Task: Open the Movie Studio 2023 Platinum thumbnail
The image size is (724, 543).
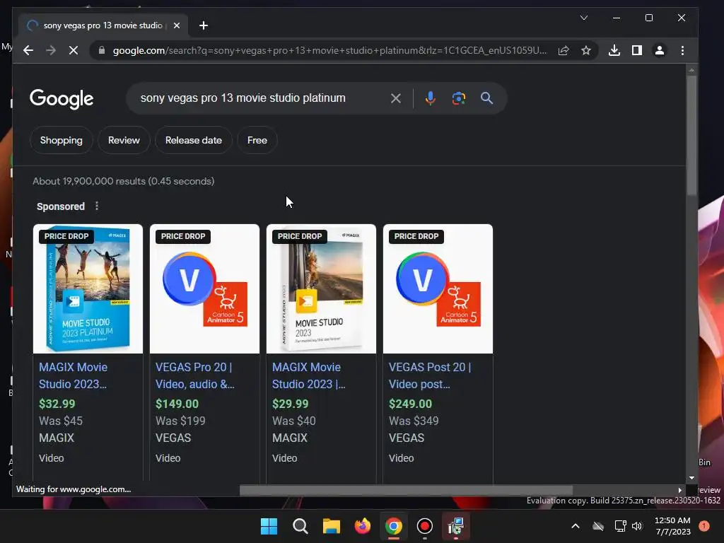Action: [88, 288]
